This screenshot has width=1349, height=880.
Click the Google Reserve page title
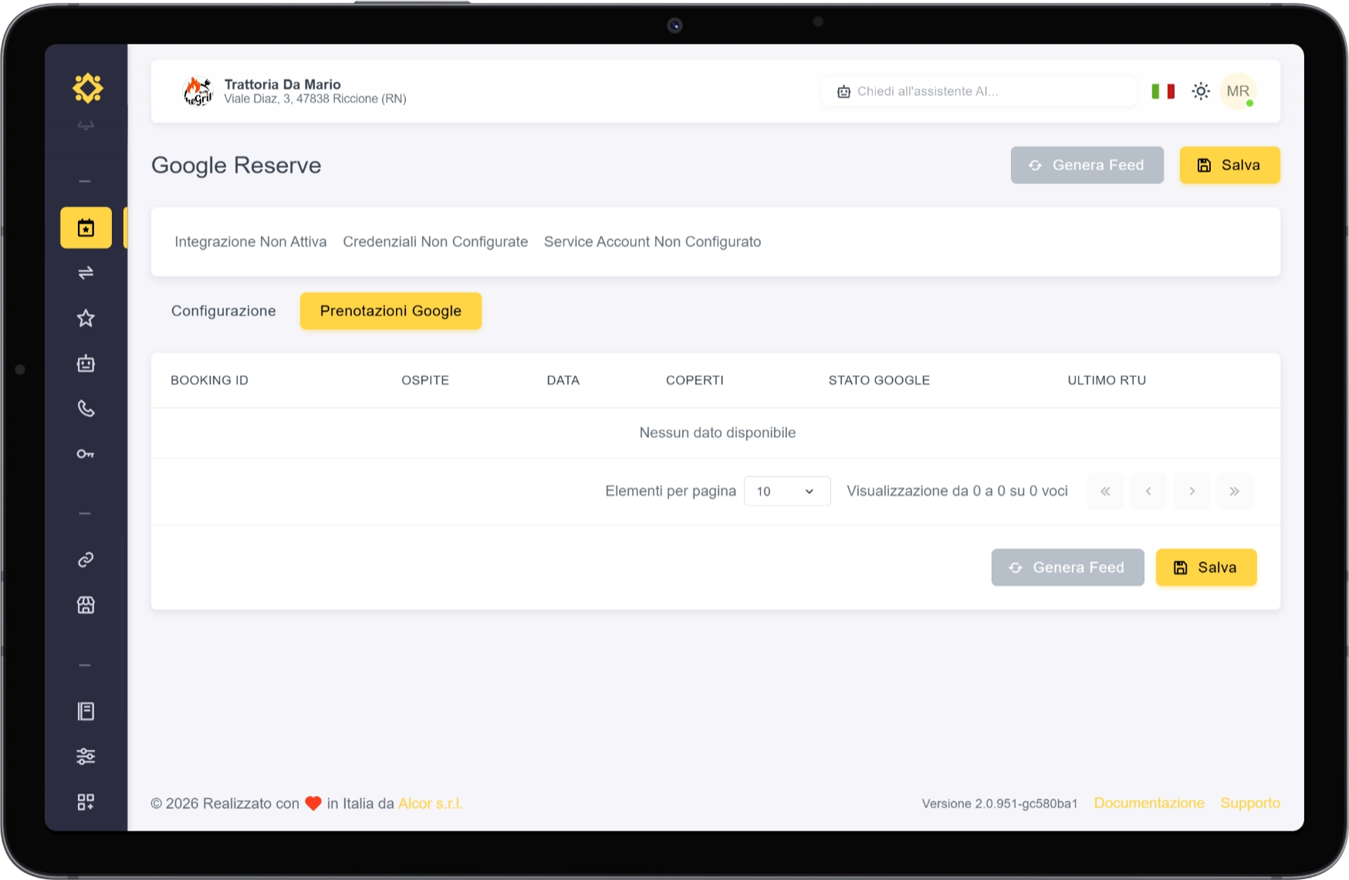[236, 165]
